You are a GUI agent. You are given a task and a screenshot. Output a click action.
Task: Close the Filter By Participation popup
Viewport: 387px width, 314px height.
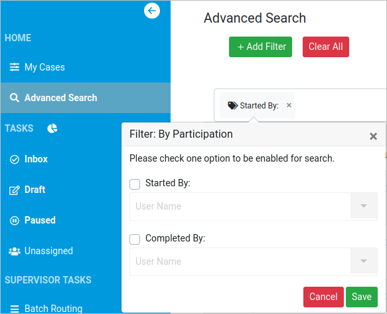coord(373,136)
